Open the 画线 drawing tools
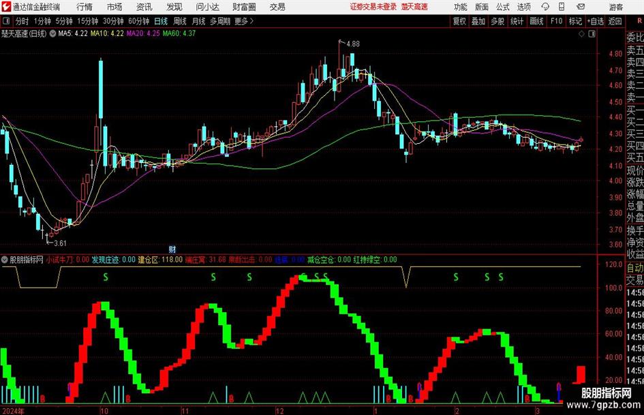The height and width of the screenshot is (415, 644). (x=537, y=21)
